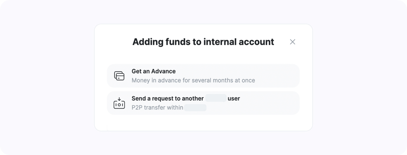Click the word 'user' in second option
This screenshot has height=155, width=407.
click(234, 99)
